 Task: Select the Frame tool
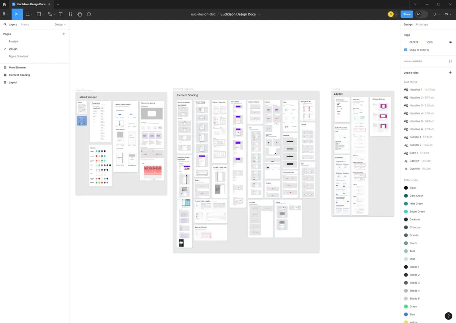point(27,14)
